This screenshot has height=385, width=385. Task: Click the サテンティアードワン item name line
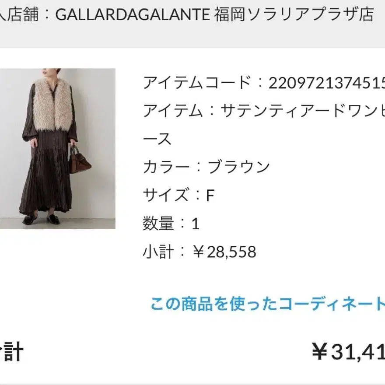264,111
